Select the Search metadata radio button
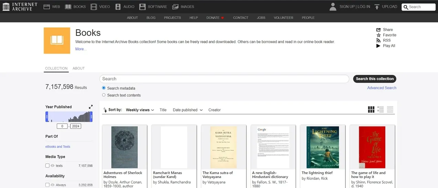The image size is (438, 188). 104,88
